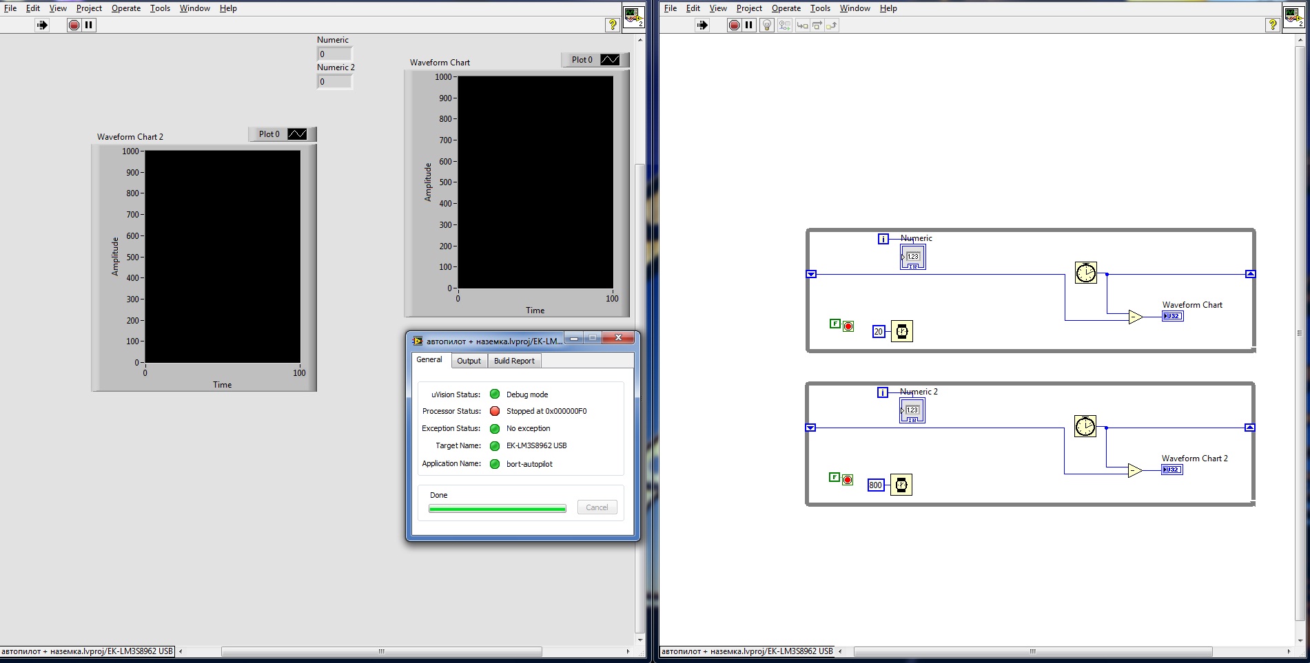This screenshot has height=663, width=1310.
Task: Click the Run arrow in front panel toolbar
Action: point(42,25)
